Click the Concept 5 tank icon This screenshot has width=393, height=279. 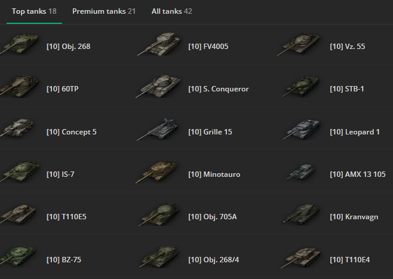click(x=17, y=128)
